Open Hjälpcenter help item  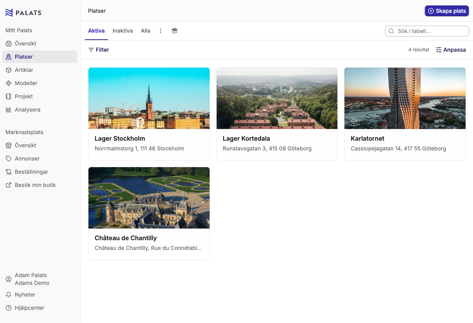click(x=29, y=308)
